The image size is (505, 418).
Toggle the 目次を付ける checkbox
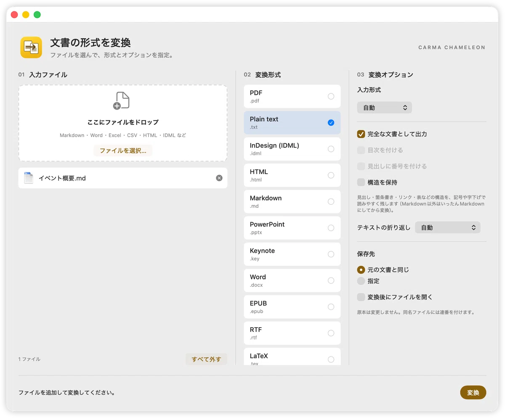(361, 150)
